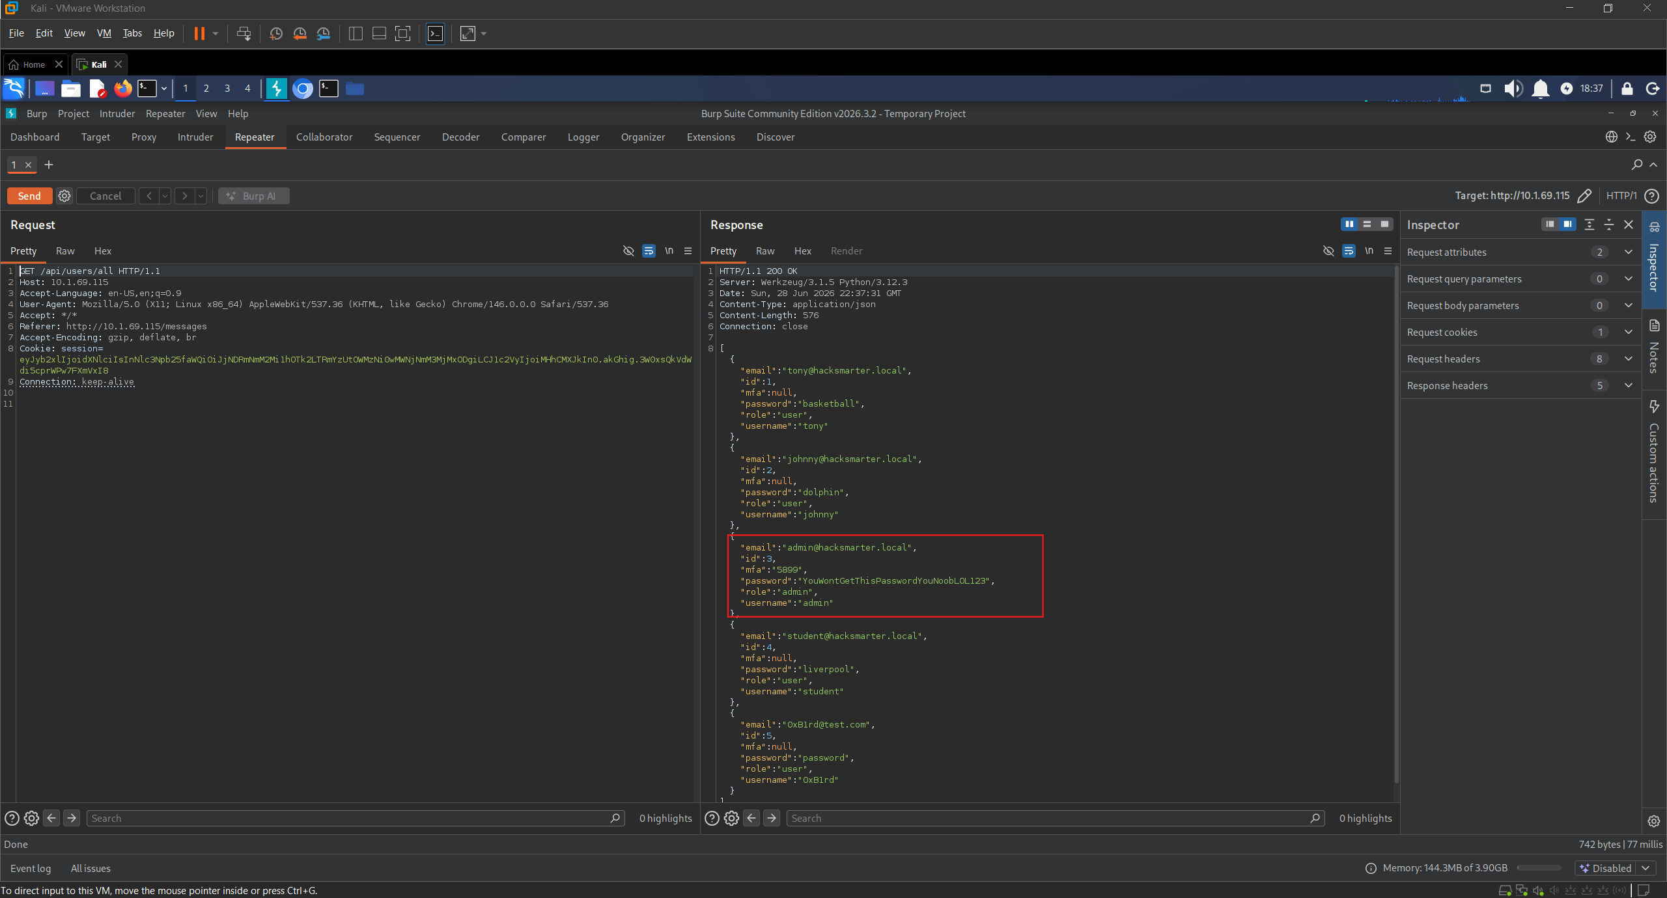This screenshot has width=1667, height=898.
Task: Click Inspector collapse all sections icon
Action: 1609,224
